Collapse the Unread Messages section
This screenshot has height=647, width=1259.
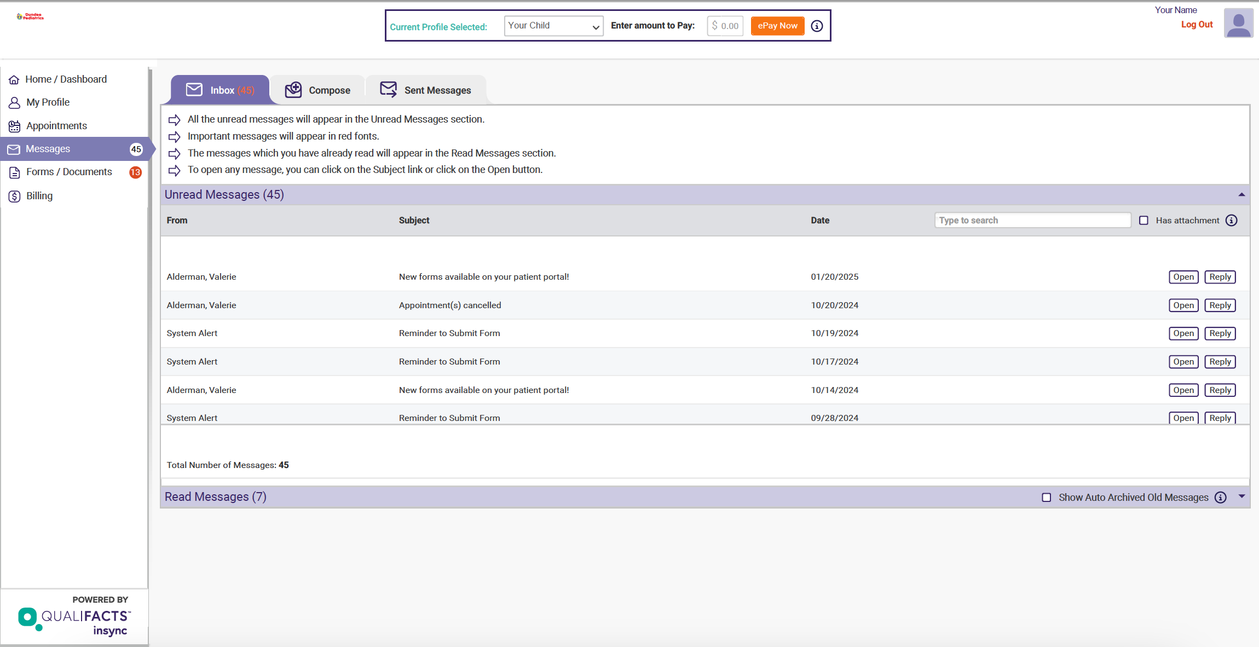point(1241,195)
